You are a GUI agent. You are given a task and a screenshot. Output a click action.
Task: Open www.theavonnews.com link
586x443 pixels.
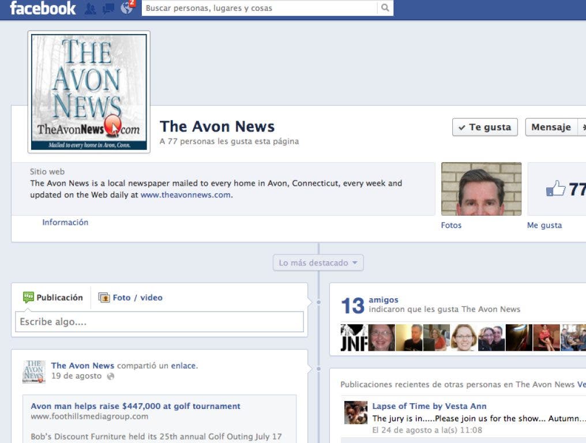click(x=185, y=195)
